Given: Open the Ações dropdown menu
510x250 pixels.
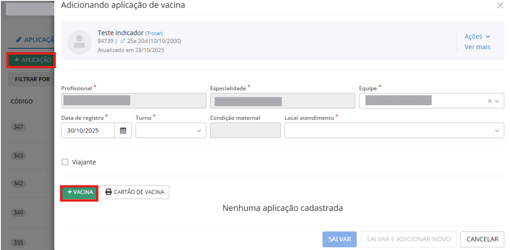Looking at the screenshot, I should [x=477, y=37].
